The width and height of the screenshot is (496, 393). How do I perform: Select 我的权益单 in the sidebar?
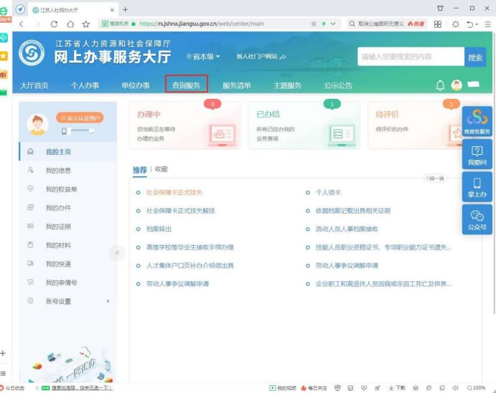pos(68,189)
